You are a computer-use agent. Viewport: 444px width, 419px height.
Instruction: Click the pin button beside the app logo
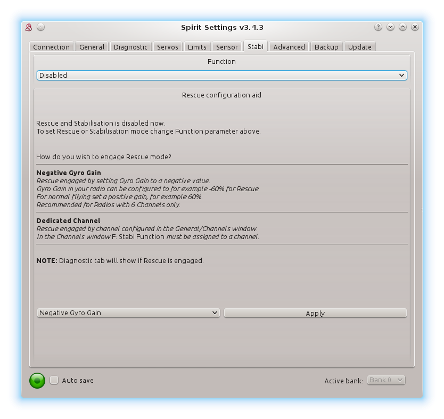(x=41, y=27)
